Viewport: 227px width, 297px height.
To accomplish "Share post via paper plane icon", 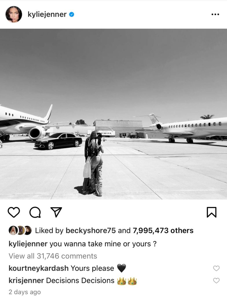I will point(56,212).
